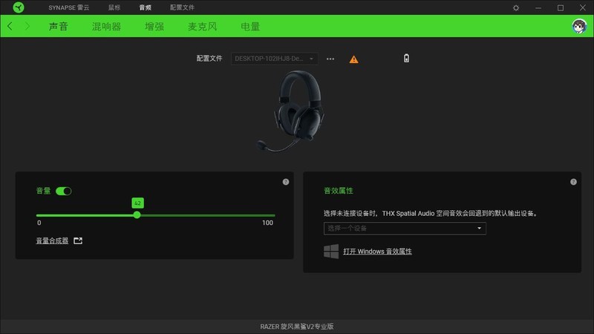Select the 声音 sub-tab

[59, 27]
